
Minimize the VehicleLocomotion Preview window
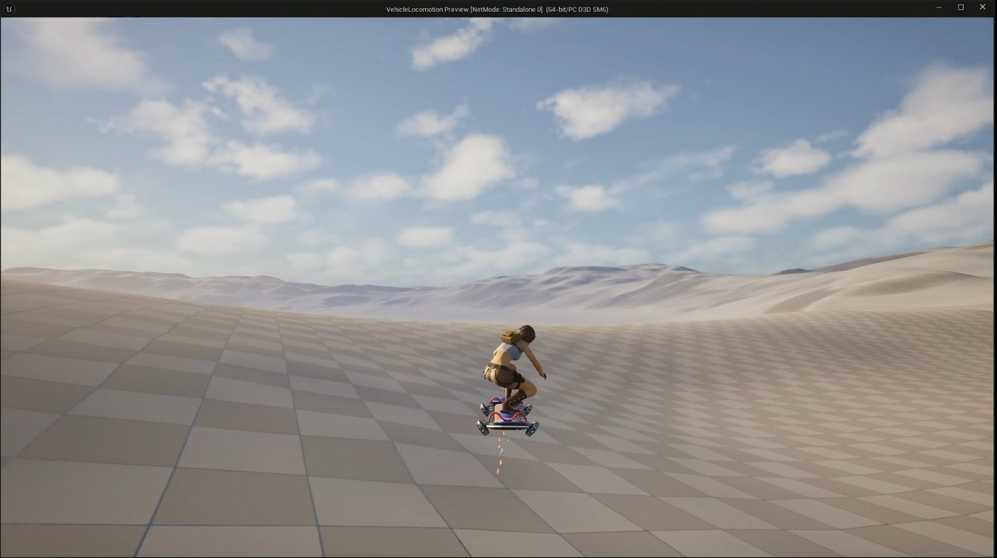click(939, 7)
